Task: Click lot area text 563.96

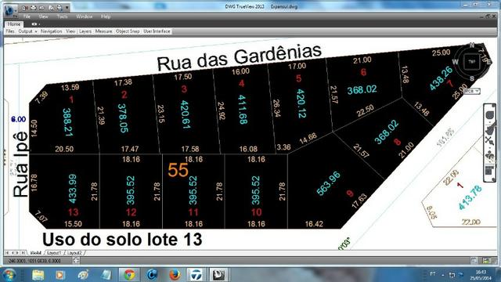Action: click(x=329, y=183)
